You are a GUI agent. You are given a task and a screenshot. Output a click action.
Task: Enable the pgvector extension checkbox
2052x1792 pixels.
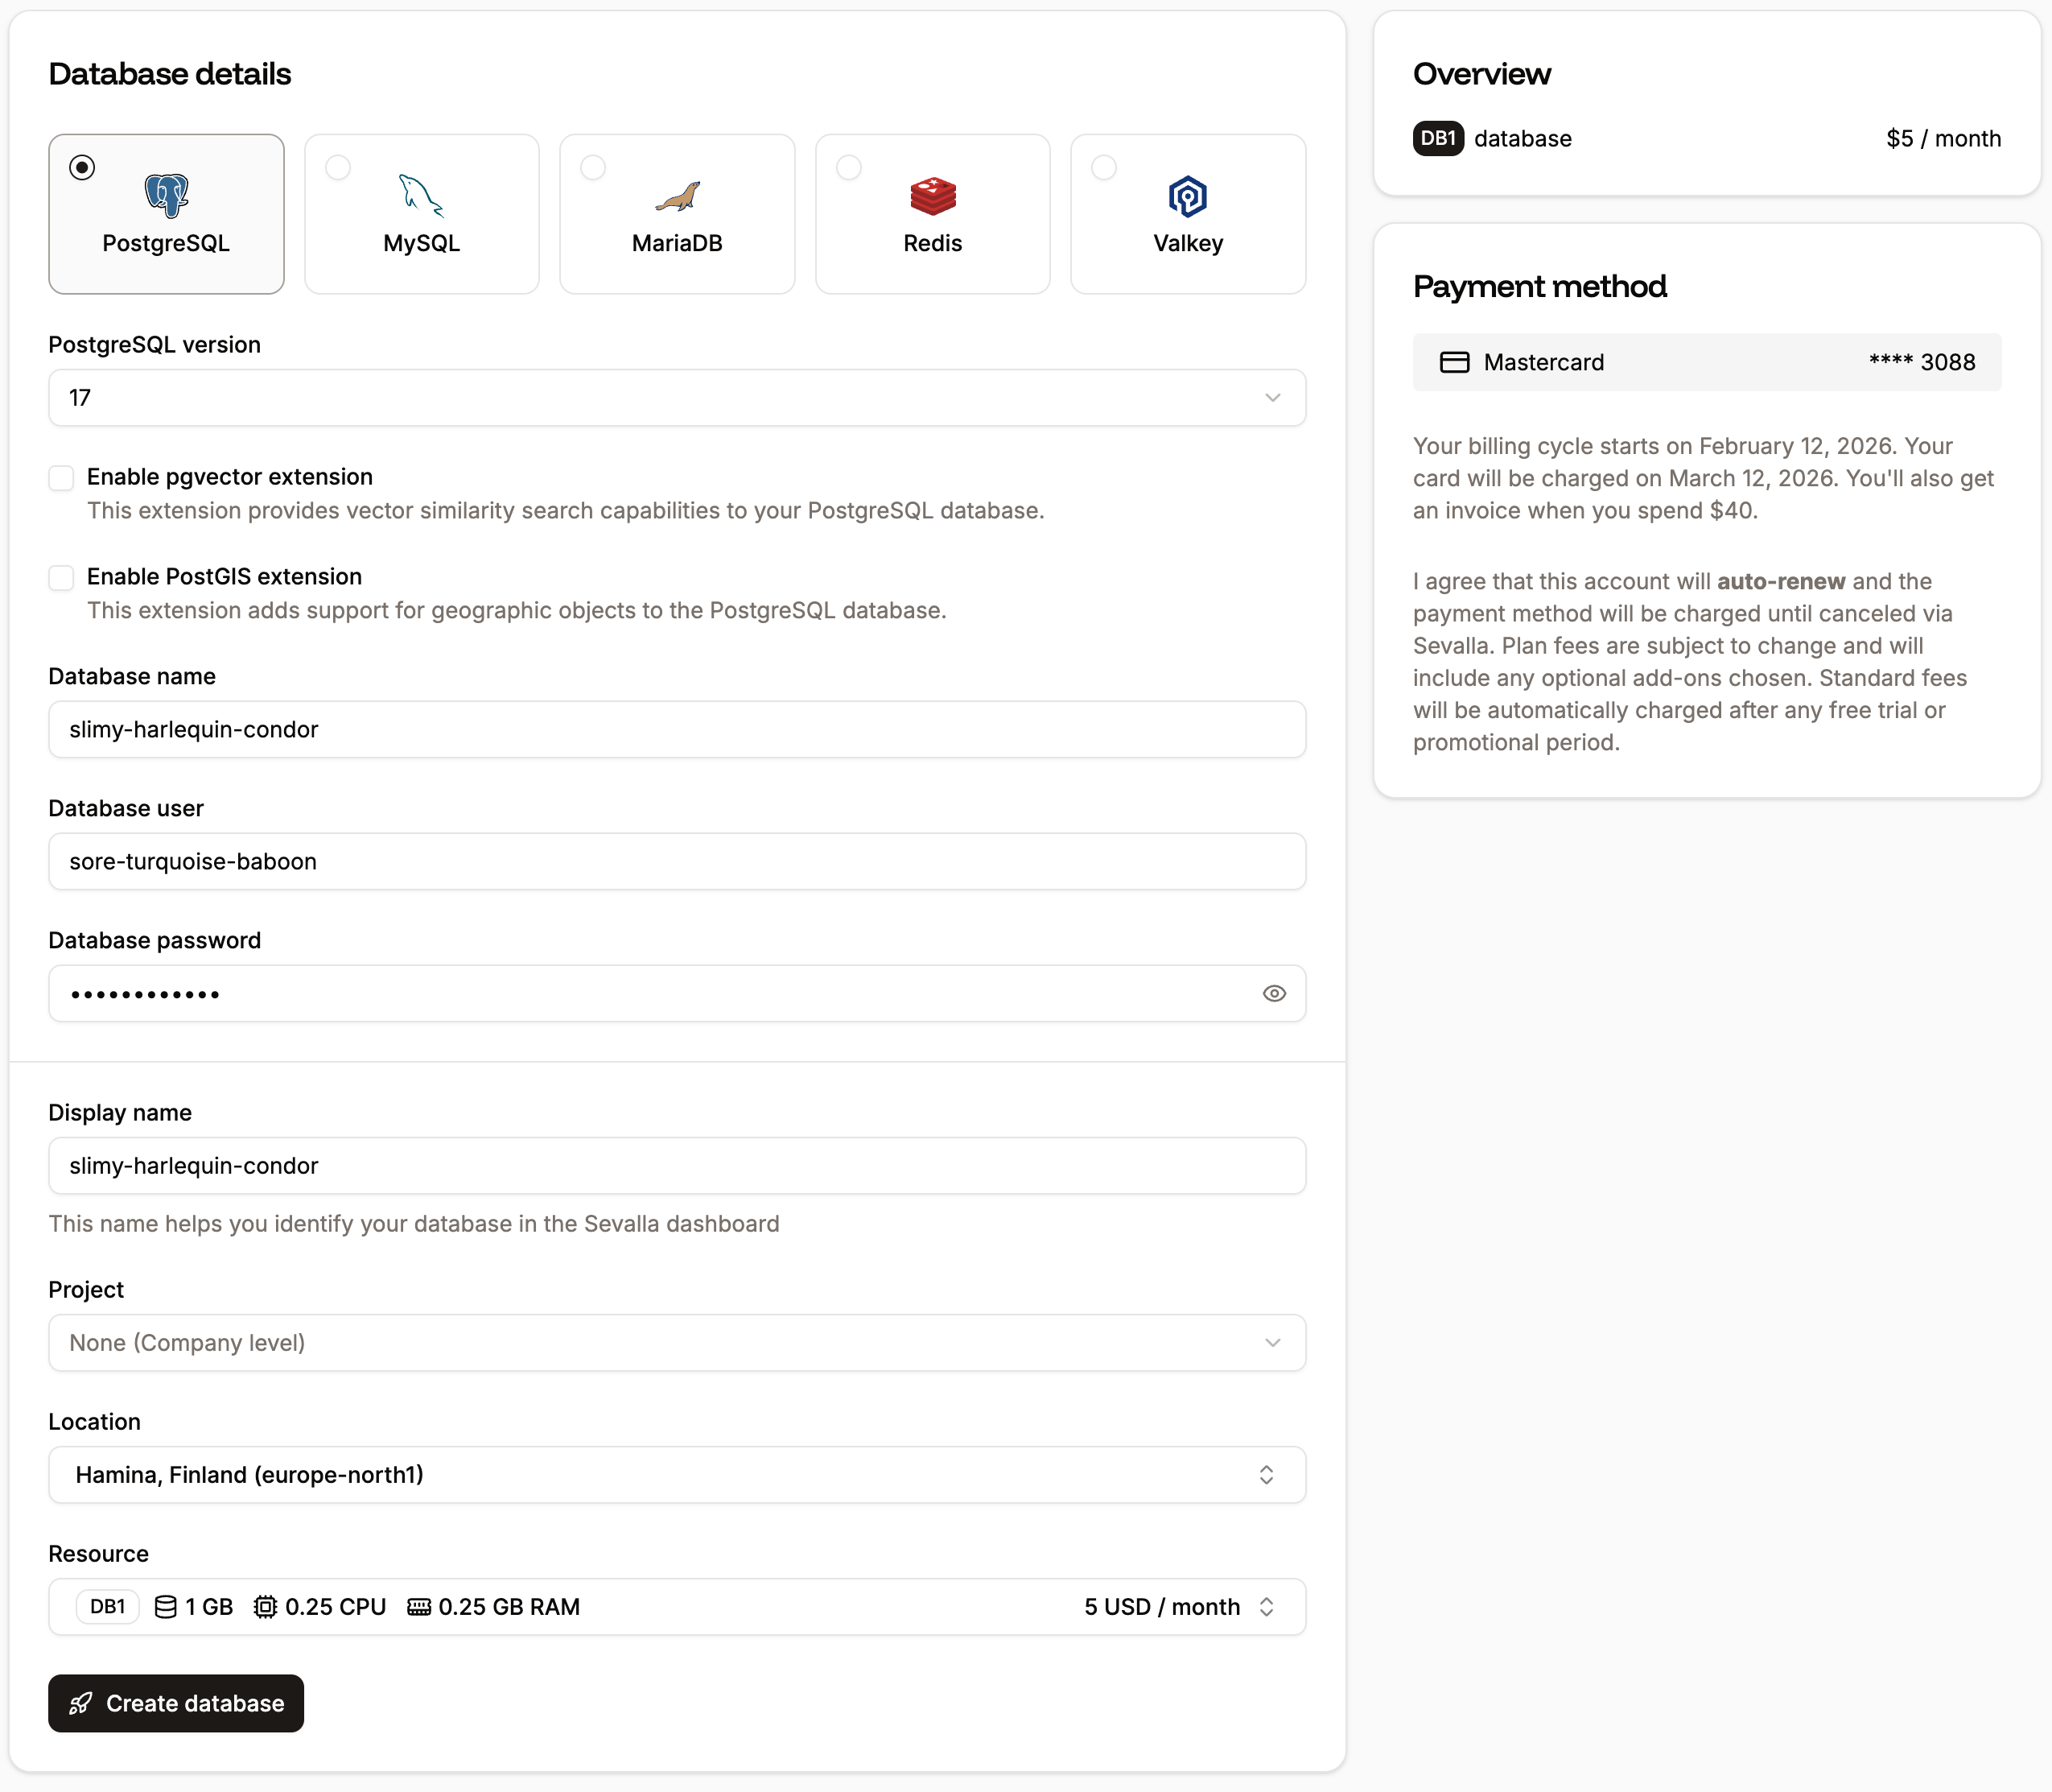[61, 478]
